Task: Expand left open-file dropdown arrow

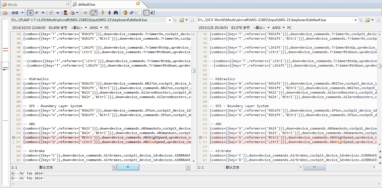Action: coord(186,20)
